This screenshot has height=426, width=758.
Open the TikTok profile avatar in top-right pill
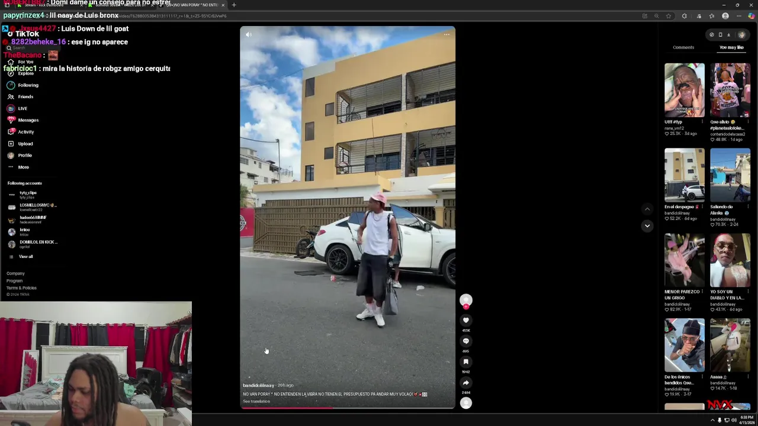741,35
